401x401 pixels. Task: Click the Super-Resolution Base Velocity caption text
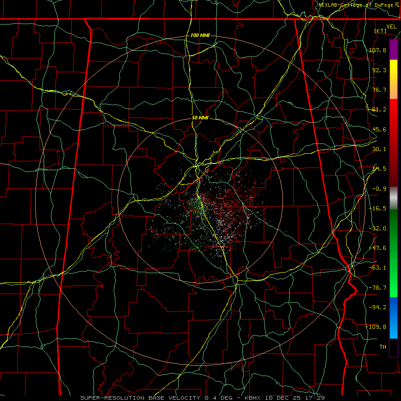203,398
